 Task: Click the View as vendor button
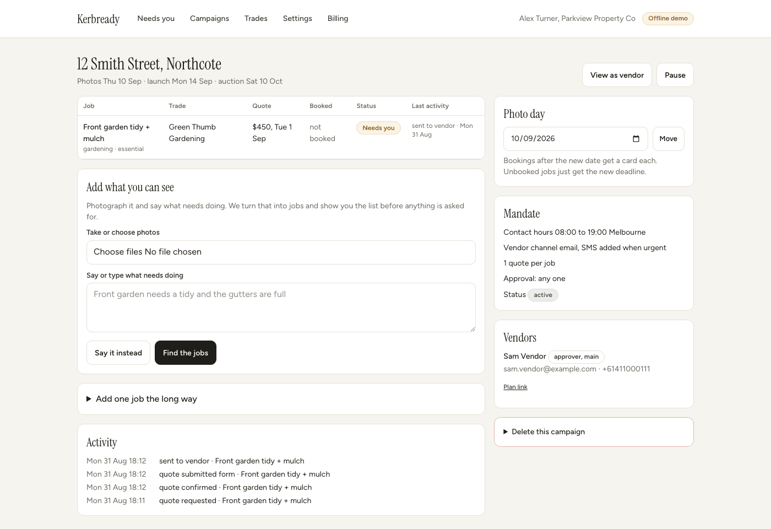617,75
